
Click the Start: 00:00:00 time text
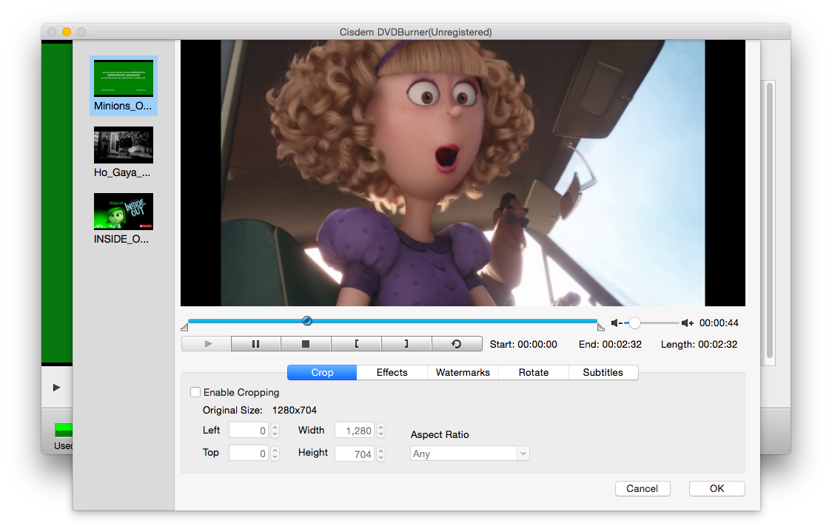point(523,345)
